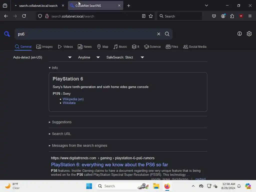
Task: Open the About info icon
Action: tap(239, 34)
